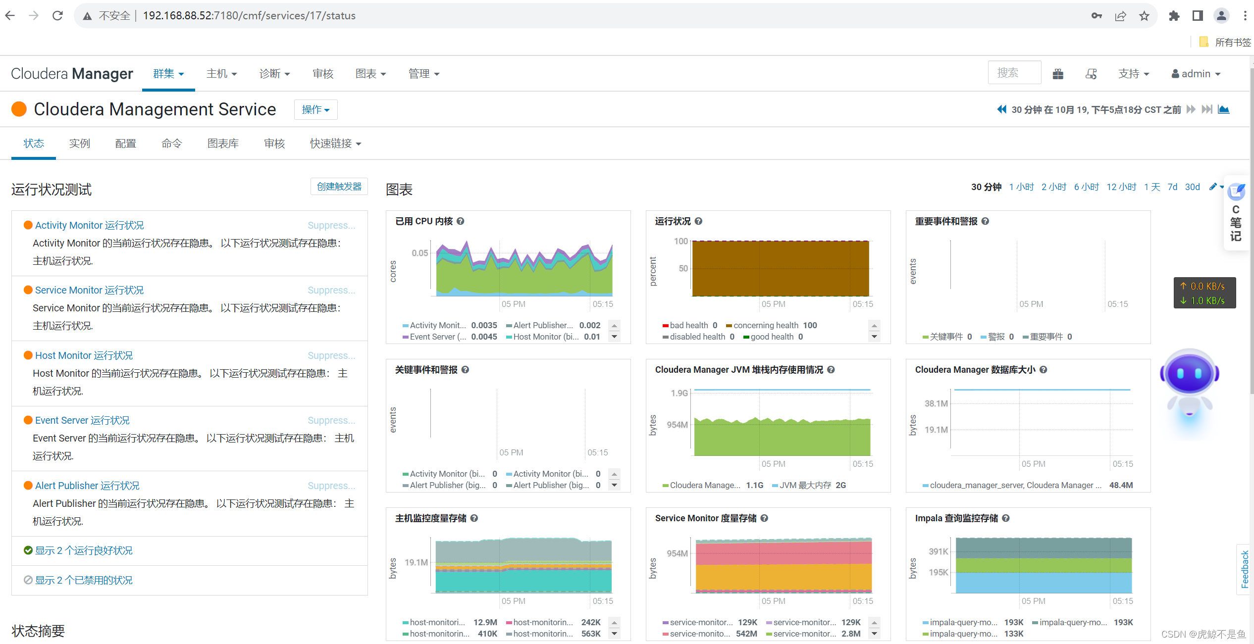Open running commands icon beside support menu
The width and height of the screenshot is (1254, 644).
coord(1091,74)
